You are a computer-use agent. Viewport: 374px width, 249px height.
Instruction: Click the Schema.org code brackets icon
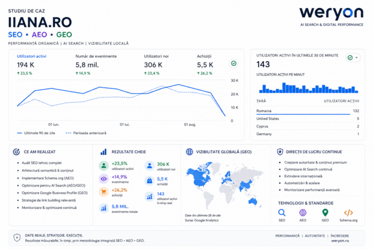click(348, 212)
